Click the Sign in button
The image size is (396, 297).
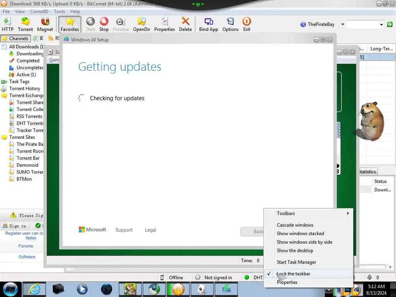[15, 225]
